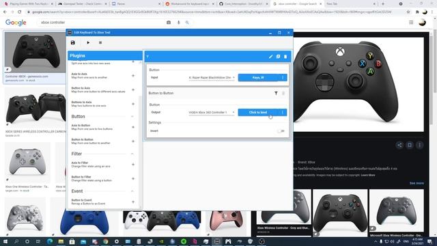
Task: Select the Axis to Axis plugin text
Action: tap(79, 74)
